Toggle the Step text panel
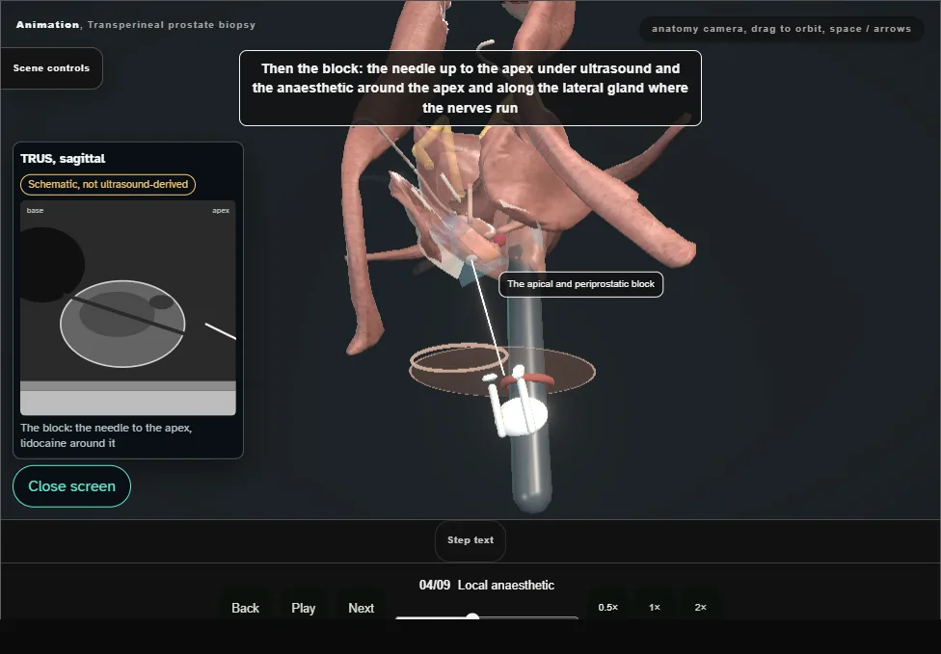 tap(470, 540)
